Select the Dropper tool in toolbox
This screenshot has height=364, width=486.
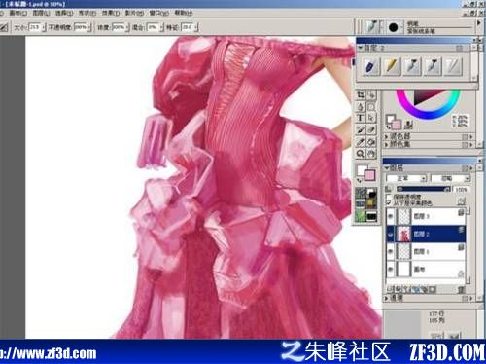[361, 142]
